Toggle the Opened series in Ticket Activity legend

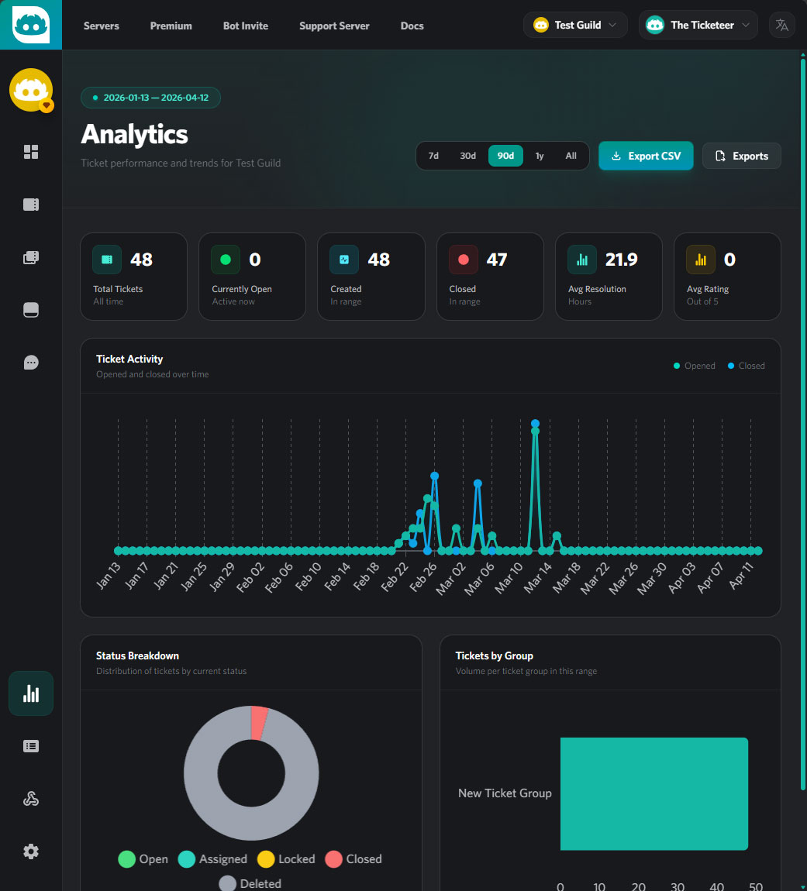tap(694, 365)
